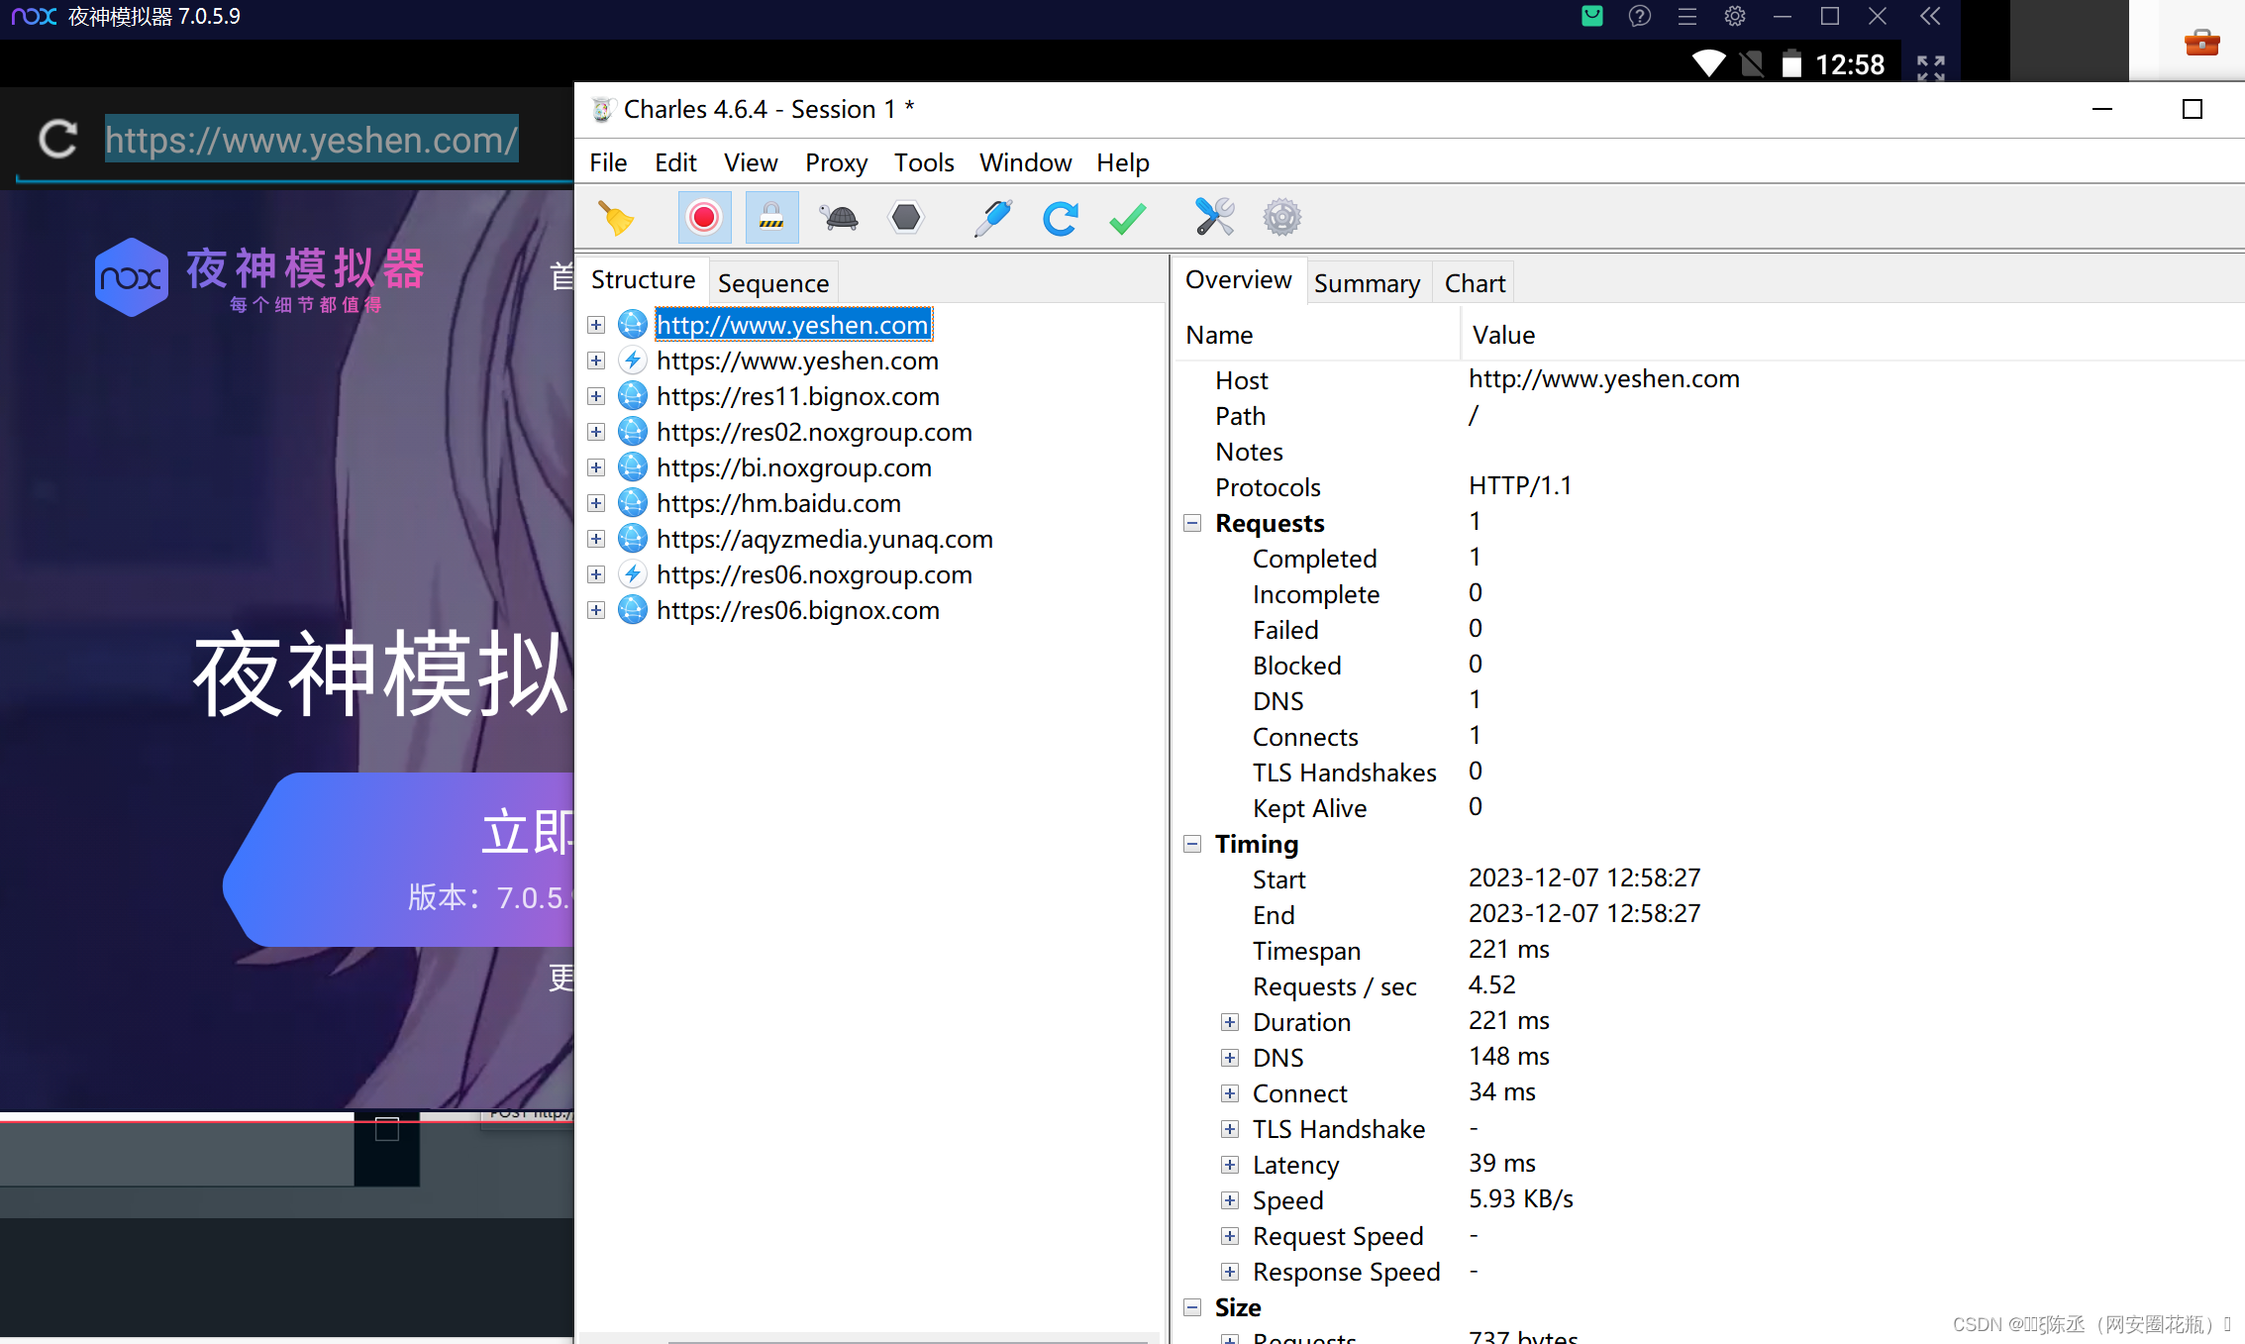Expand the https://bi.noxgroup.com node
The image size is (2245, 1344).
(596, 467)
